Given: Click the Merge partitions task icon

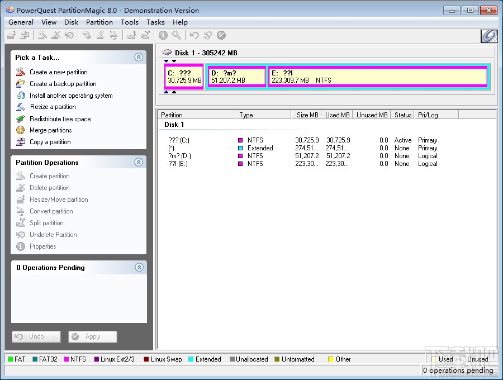Looking at the screenshot, I should point(21,130).
